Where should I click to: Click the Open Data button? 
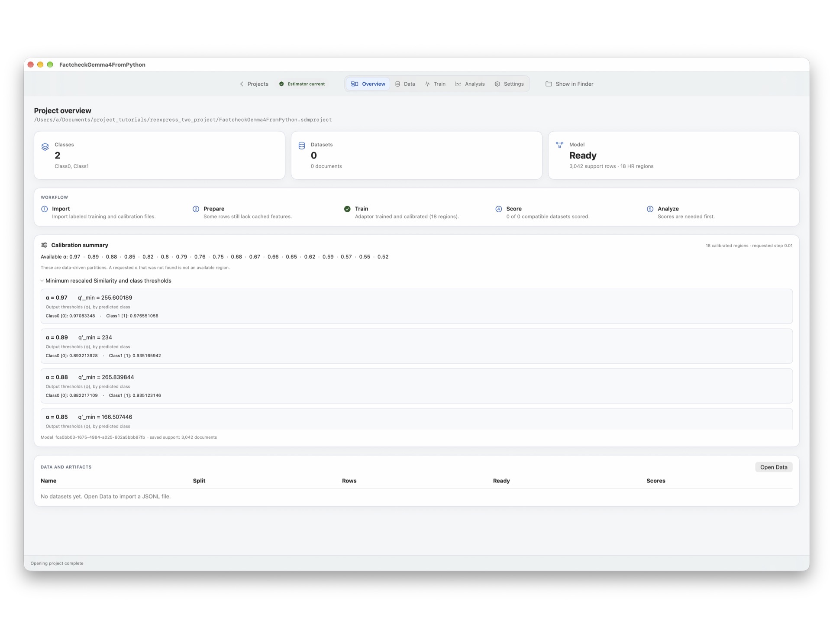click(x=774, y=467)
